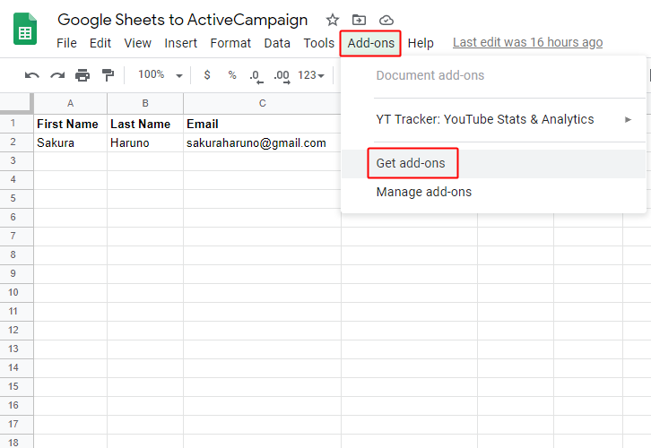
Task: Choose Get add-ons
Action: click(493, 163)
